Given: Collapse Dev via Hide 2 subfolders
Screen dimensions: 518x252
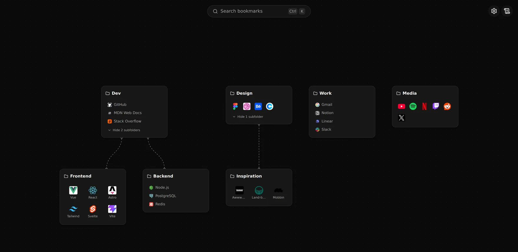Looking at the screenshot, I should [124, 130].
